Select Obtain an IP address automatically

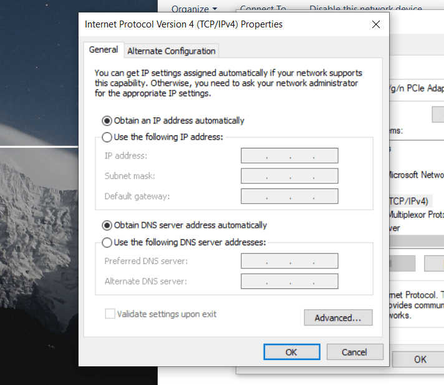(x=107, y=120)
